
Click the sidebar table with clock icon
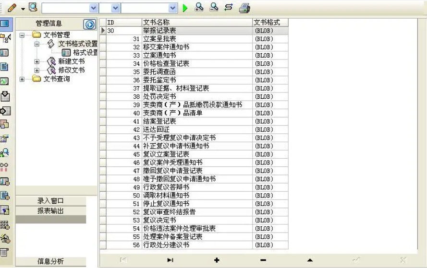click(5, 181)
